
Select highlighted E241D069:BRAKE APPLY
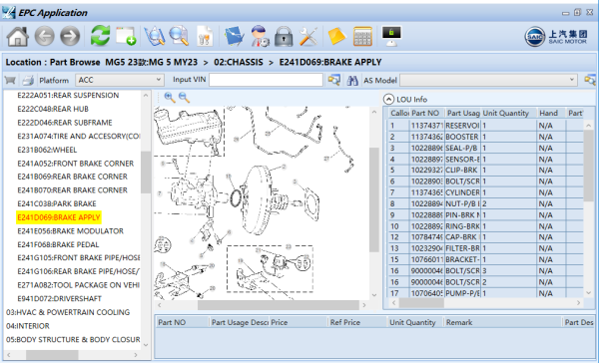point(59,217)
